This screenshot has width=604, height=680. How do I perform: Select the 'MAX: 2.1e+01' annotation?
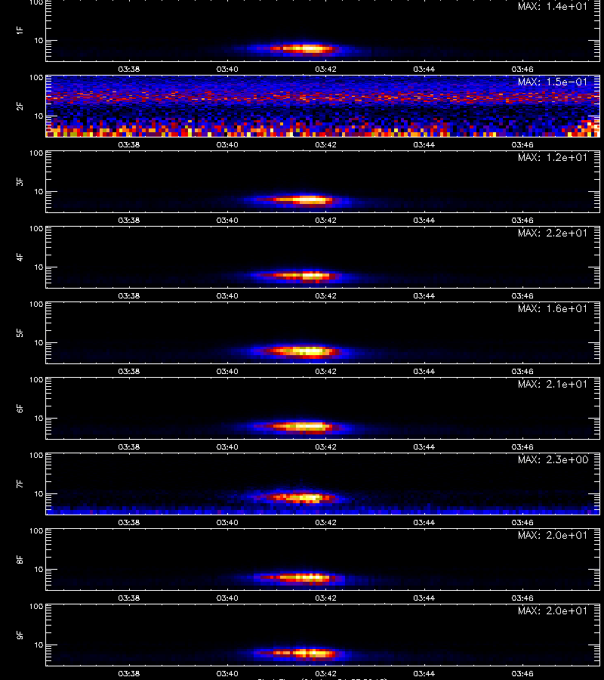pos(553,384)
